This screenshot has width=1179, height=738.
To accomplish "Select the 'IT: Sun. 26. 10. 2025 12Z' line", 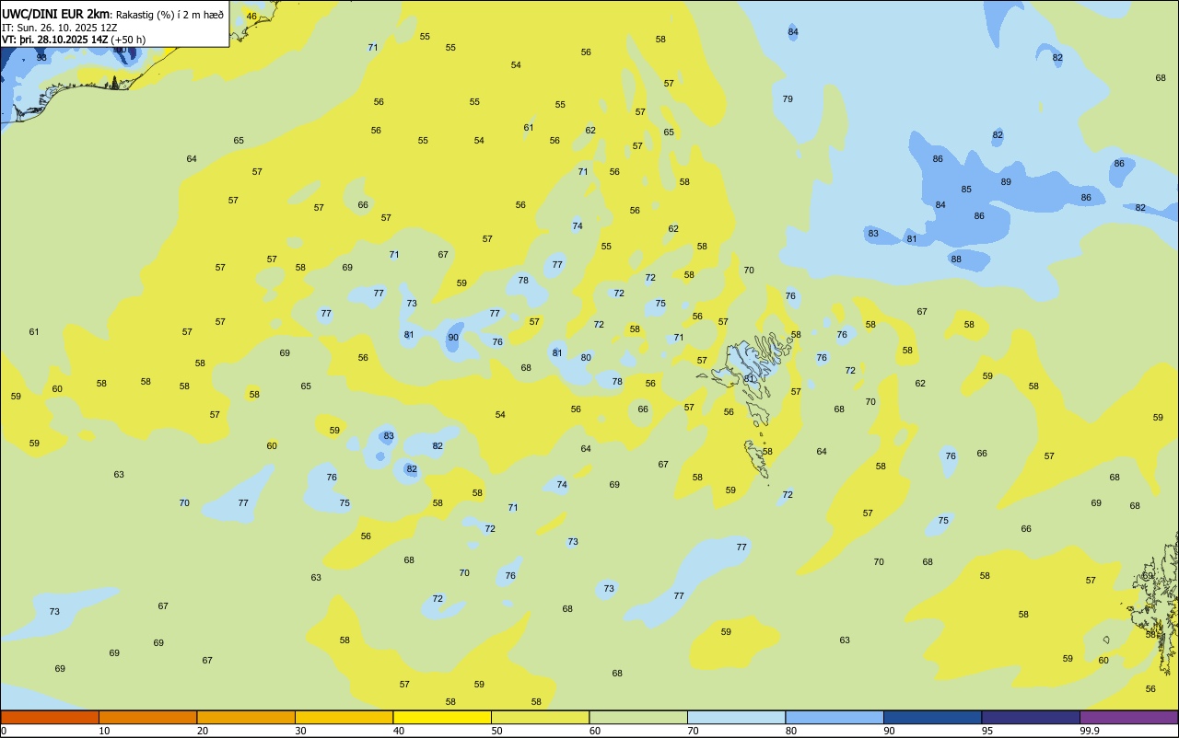I will [59, 28].
